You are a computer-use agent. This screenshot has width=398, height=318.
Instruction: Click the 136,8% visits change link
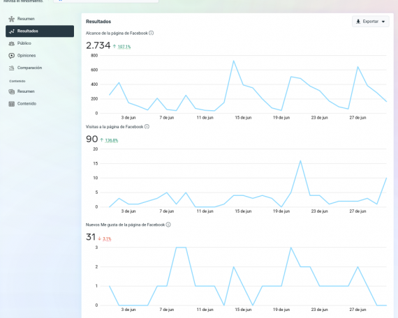(112, 140)
